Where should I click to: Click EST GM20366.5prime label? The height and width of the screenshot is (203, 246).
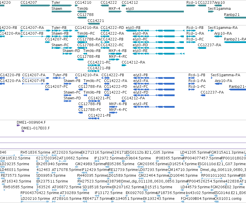point(153,164)
